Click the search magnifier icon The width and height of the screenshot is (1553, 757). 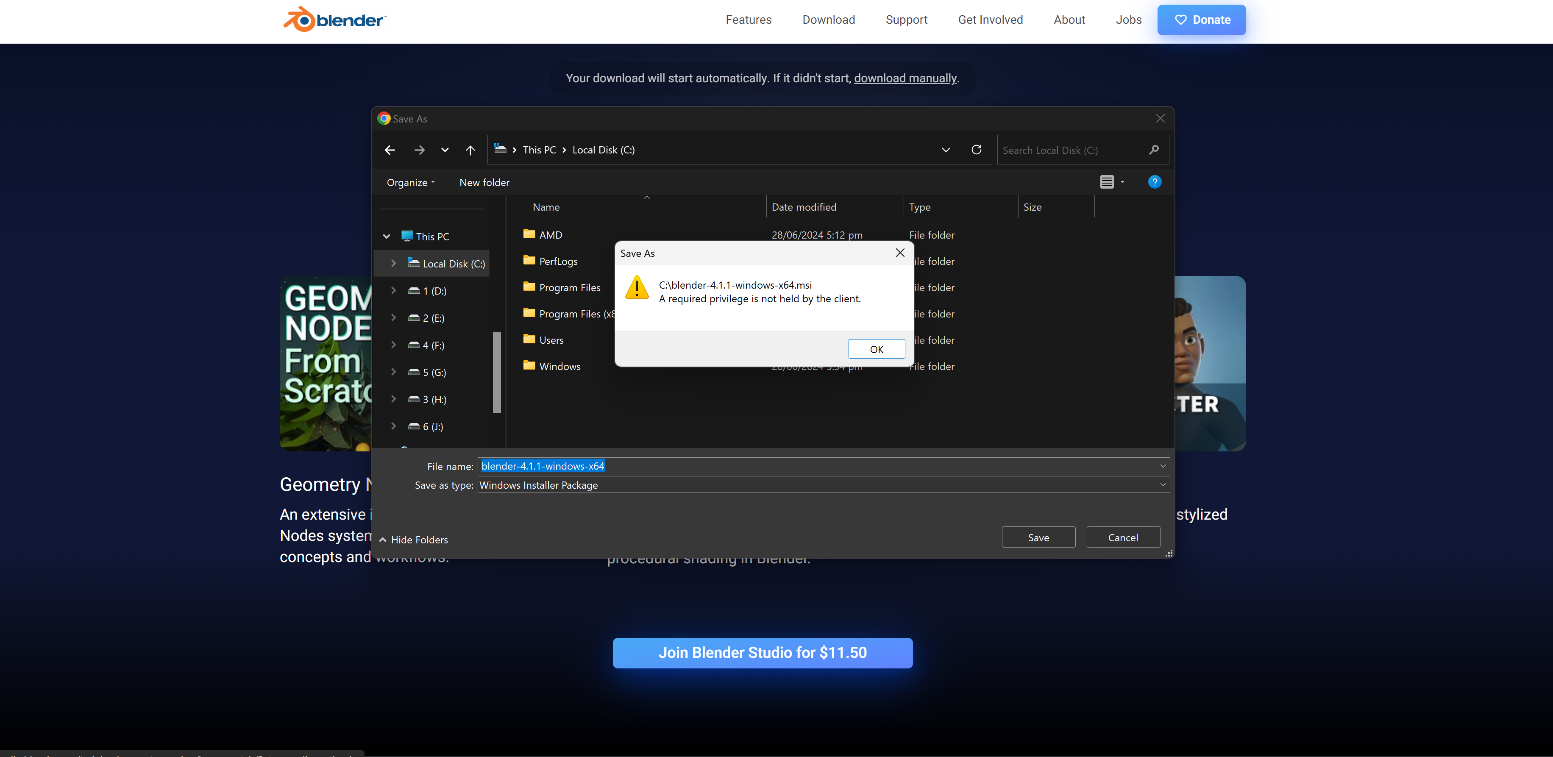(1154, 150)
